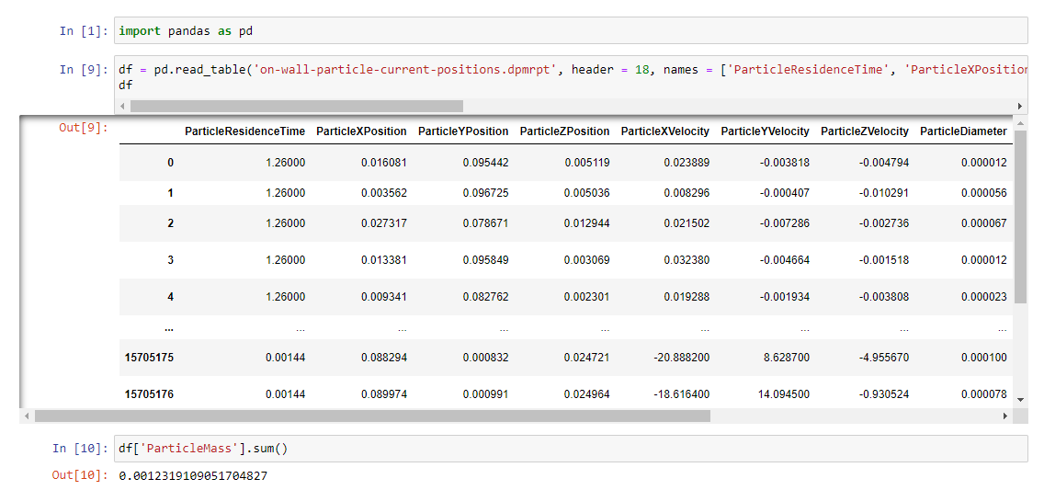
Task: Click code cell horizontal scrollbar thumb
Action: [x=296, y=106]
